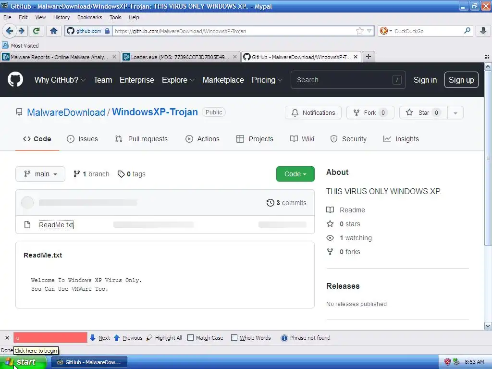
Task: Open the Tools menu
Action: (x=115, y=17)
